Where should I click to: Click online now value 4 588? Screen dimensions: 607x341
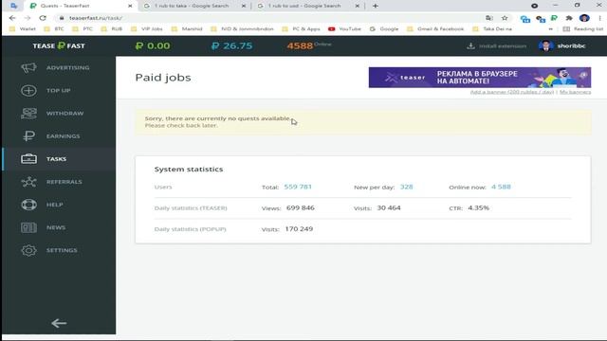501,187
